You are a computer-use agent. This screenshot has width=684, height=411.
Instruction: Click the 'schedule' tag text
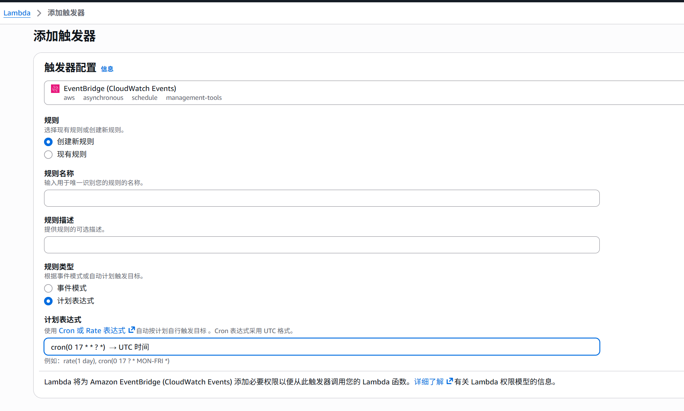click(145, 98)
